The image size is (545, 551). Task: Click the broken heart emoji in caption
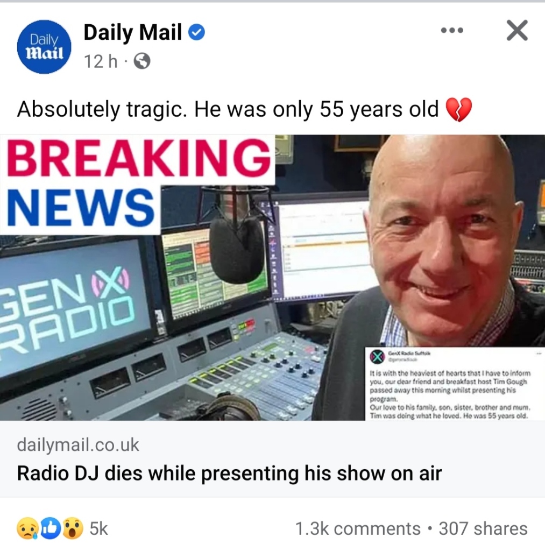pos(458,110)
